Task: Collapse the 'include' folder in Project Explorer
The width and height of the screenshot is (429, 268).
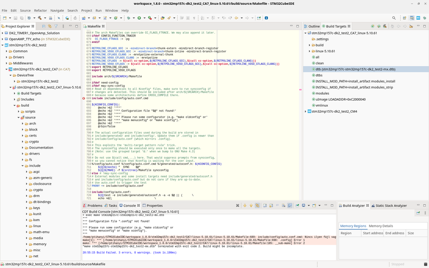Action: (x=23, y=166)
